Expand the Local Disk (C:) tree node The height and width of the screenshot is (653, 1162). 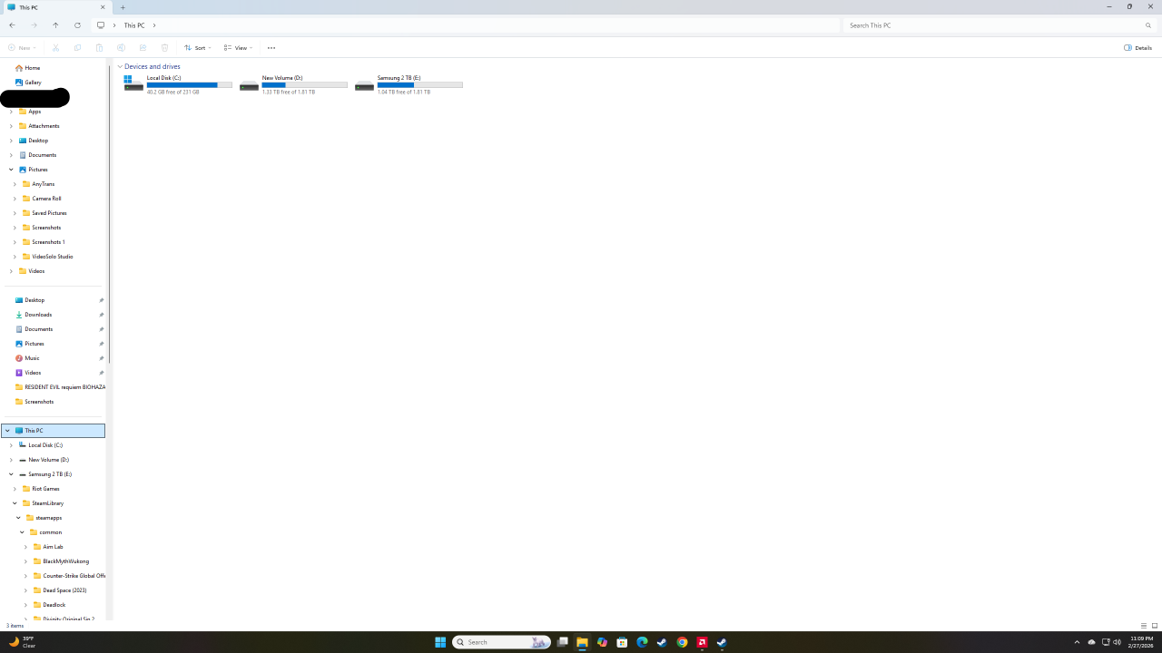click(11, 445)
